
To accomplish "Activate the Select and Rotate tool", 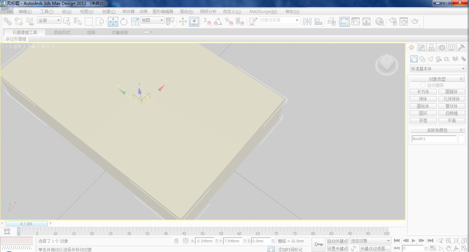I will click(x=124, y=22).
